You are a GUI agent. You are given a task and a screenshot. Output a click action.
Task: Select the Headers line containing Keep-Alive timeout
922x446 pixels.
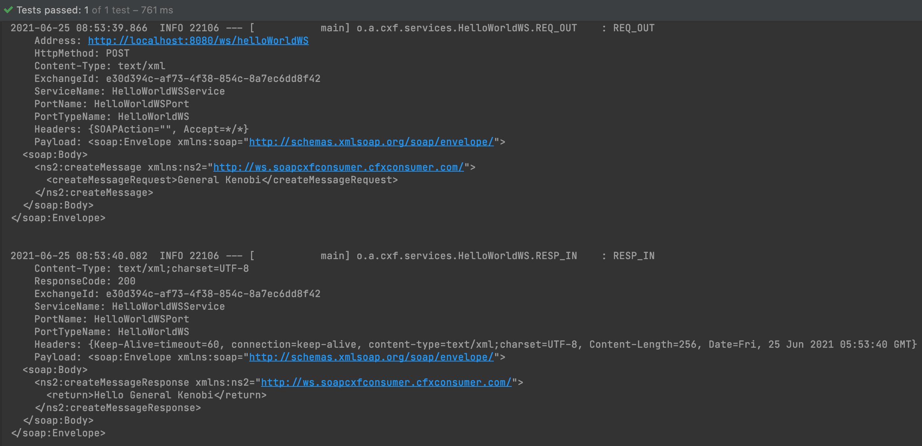[x=475, y=344]
